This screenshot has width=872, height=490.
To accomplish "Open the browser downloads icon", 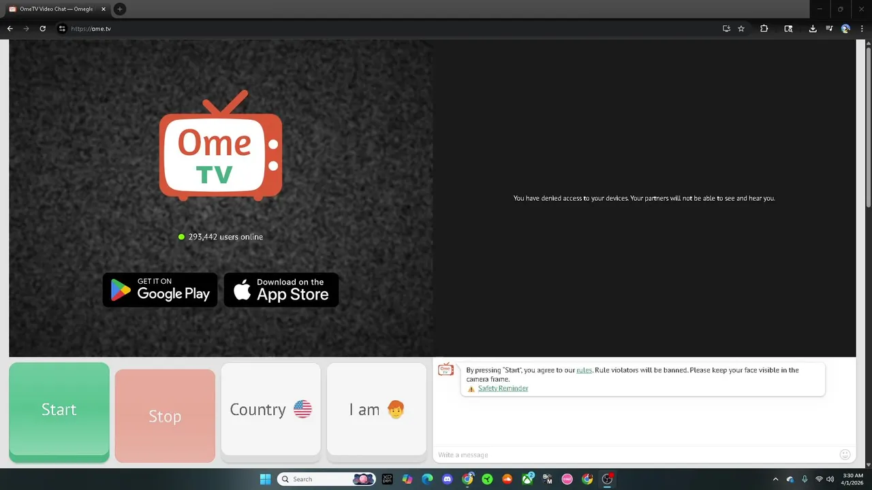I will [813, 29].
